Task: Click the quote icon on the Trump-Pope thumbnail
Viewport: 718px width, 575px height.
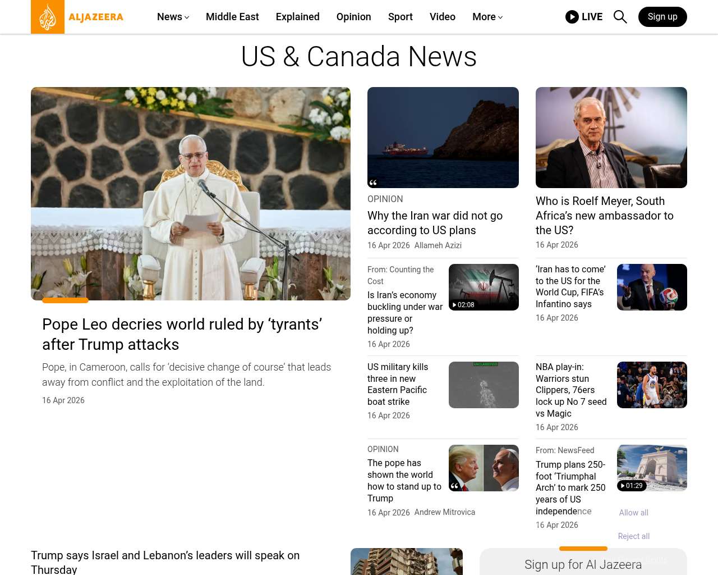Action: click(454, 486)
